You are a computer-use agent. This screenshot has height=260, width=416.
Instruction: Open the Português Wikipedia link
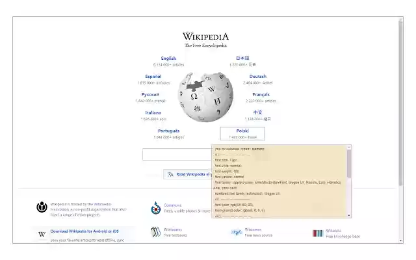pyautogui.click(x=168, y=131)
